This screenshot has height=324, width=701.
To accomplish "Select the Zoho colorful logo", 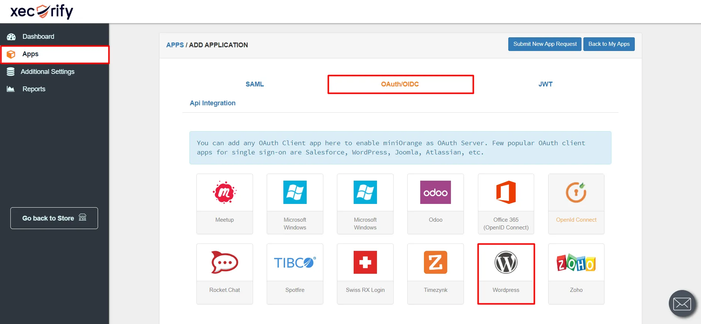I will tap(576, 263).
